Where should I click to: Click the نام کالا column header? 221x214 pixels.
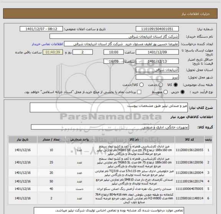click(134, 139)
